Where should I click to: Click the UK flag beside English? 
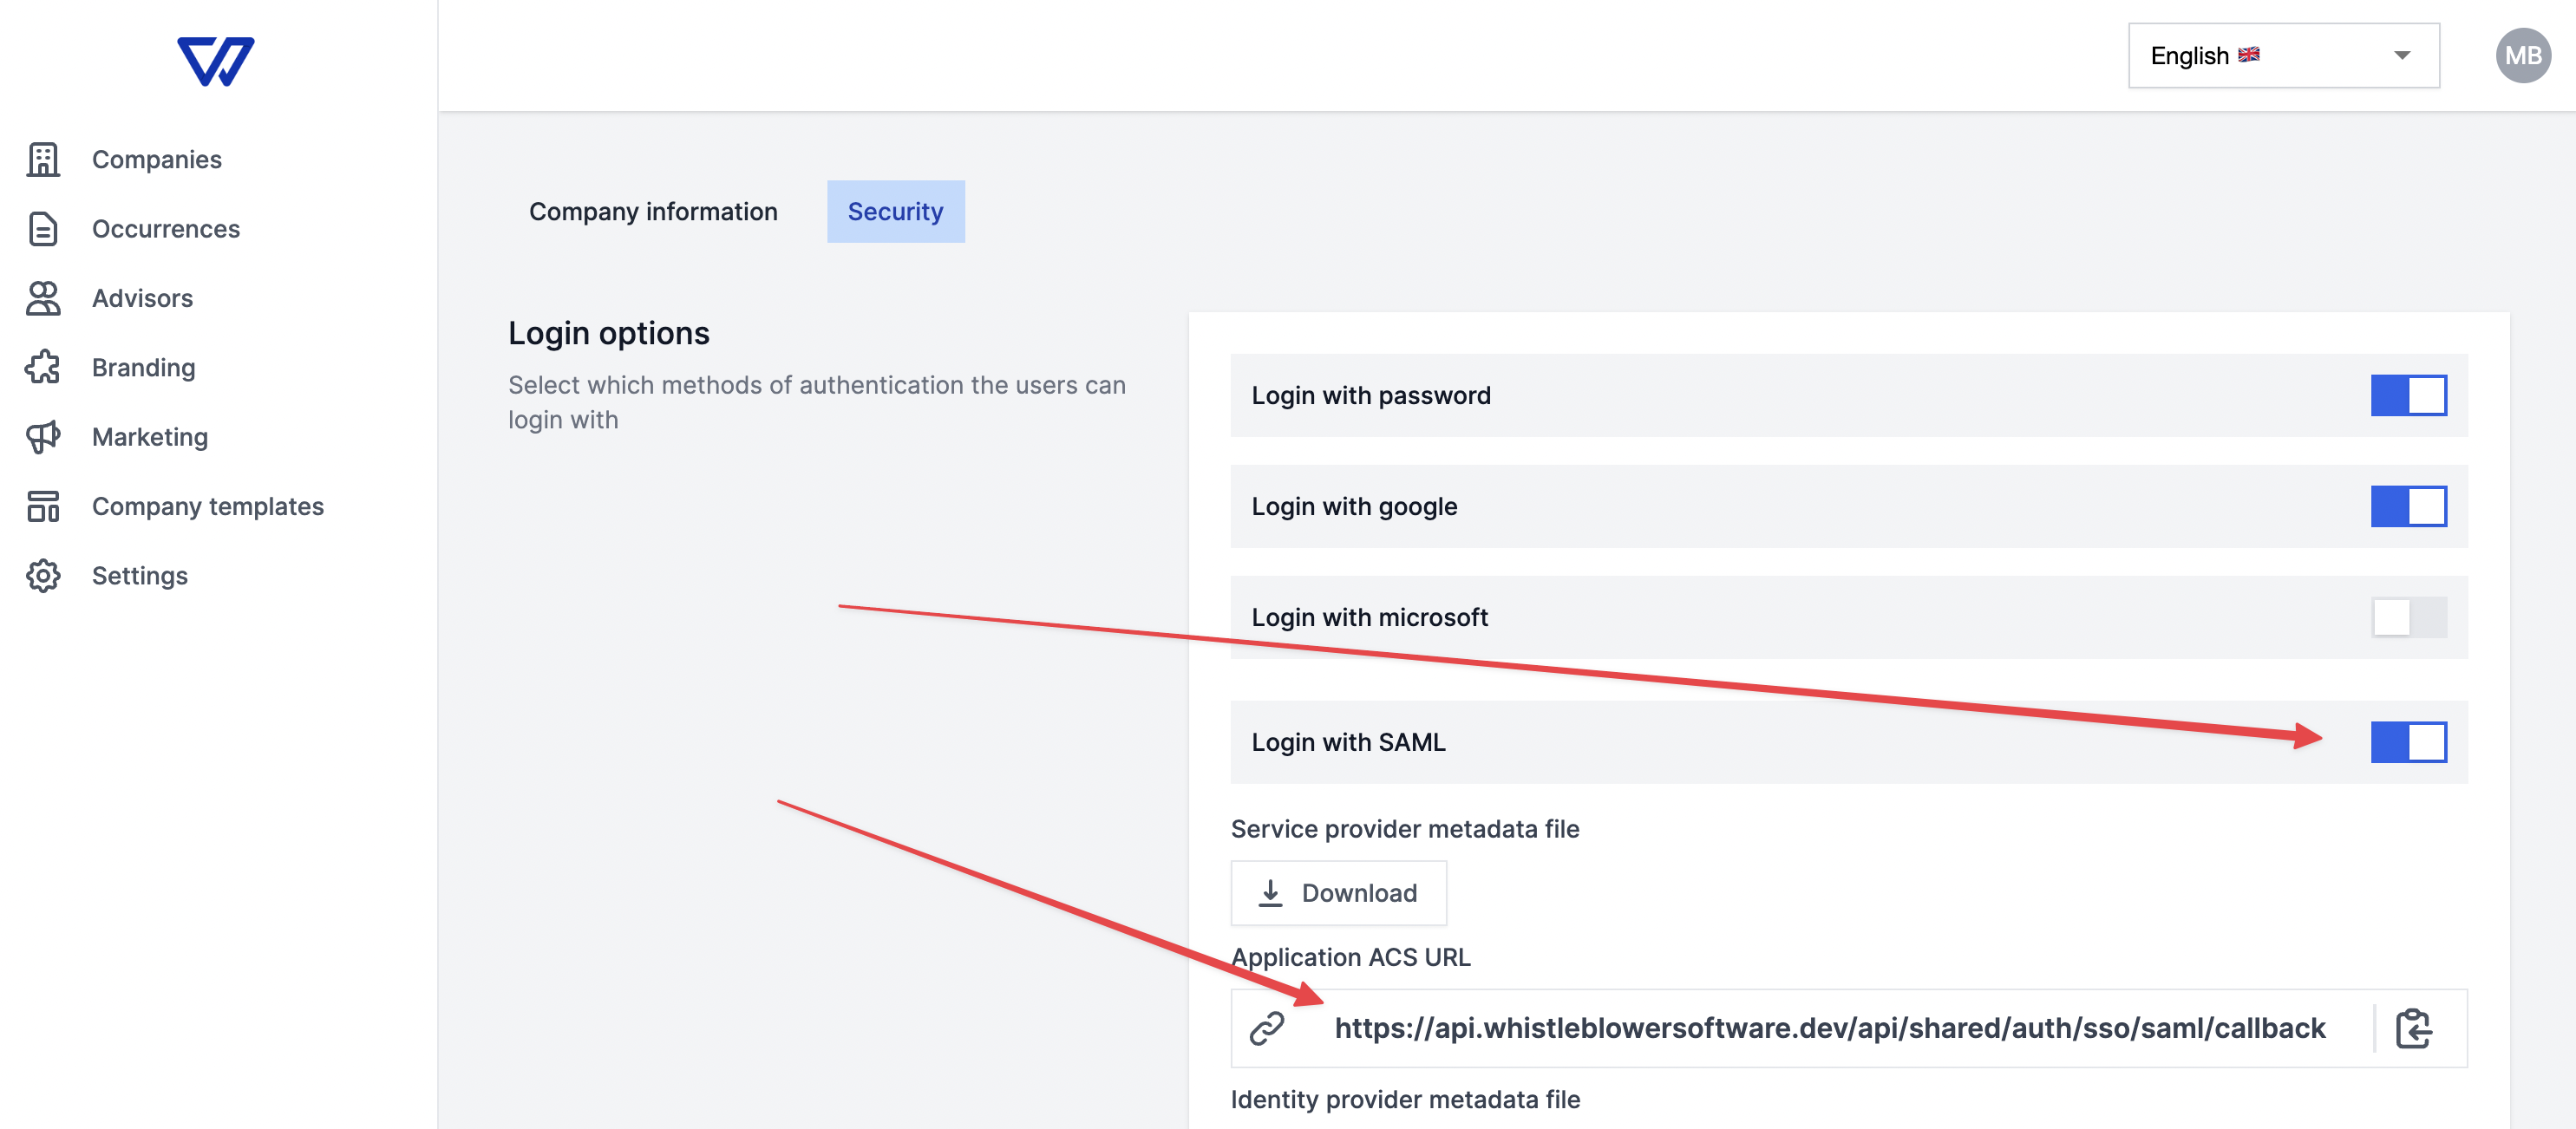coord(2249,54)
